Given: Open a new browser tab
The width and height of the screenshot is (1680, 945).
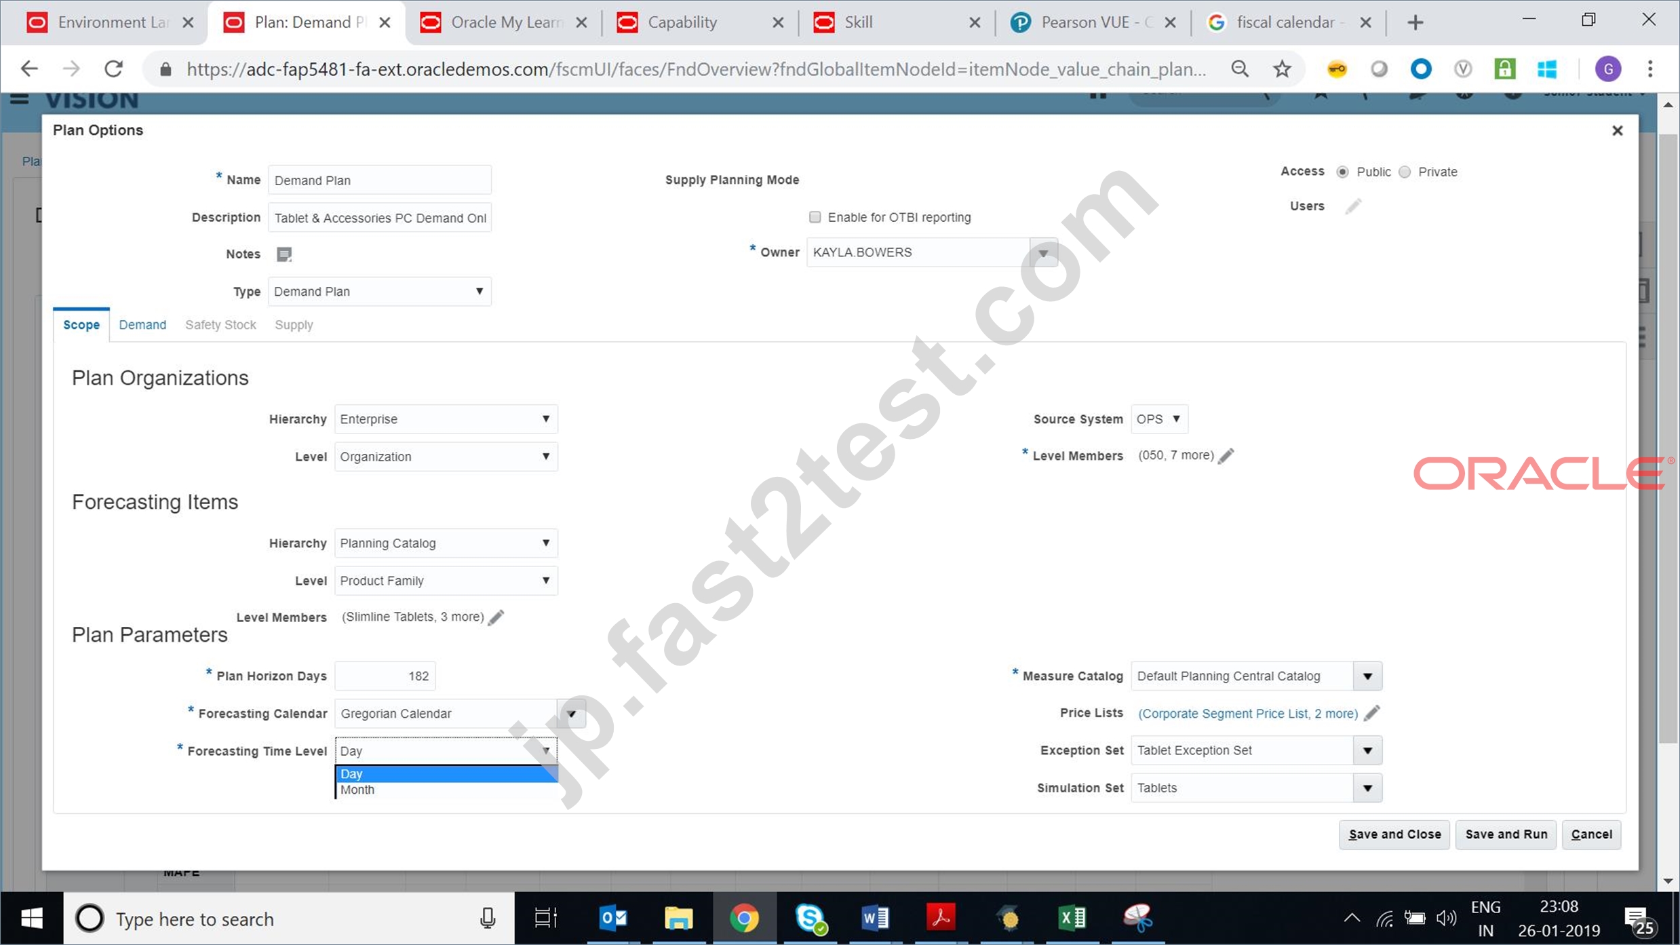Looking at the screenshot, I should [1415, 22].
